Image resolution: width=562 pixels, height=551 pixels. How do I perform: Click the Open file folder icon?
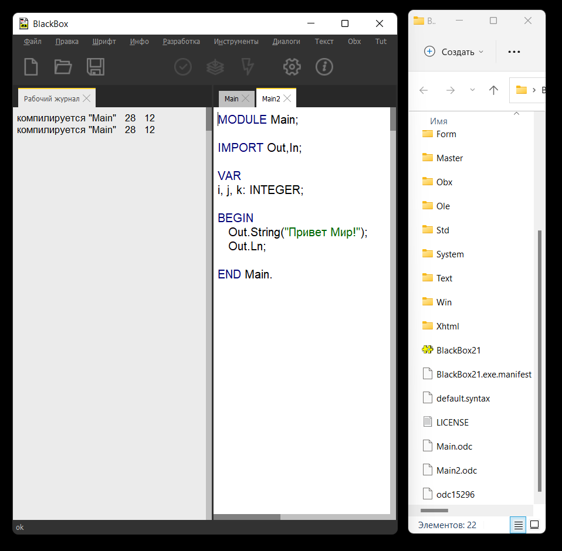63,67
